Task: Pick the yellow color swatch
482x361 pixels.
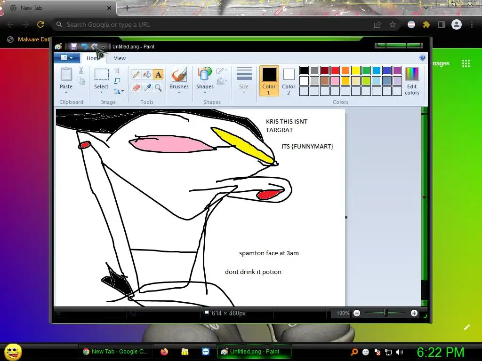Action: pyautogui.click(x=356, y=71)
